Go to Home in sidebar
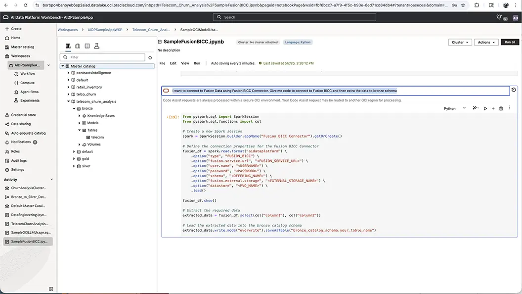This screenshot has width=522, height=294. (x=13, y=38)
